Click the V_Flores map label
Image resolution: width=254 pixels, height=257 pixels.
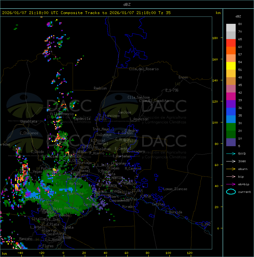pos(46,246)
